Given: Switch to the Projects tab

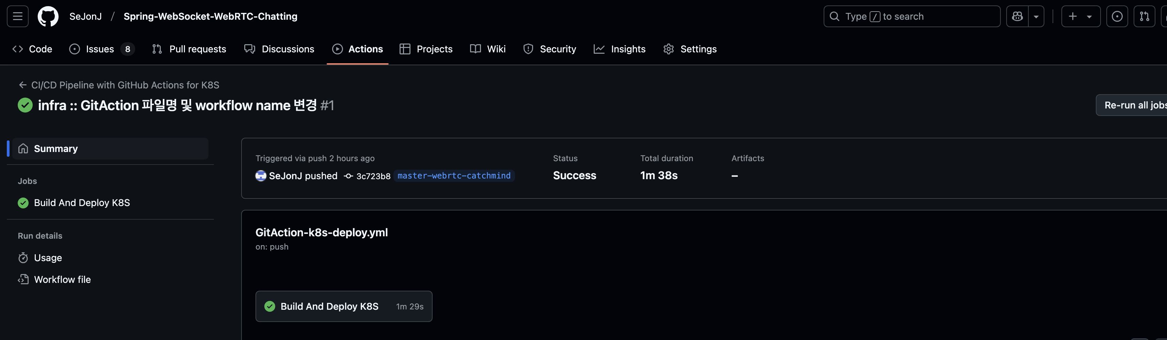Looking at the screenshot, I should pos(426,49).
